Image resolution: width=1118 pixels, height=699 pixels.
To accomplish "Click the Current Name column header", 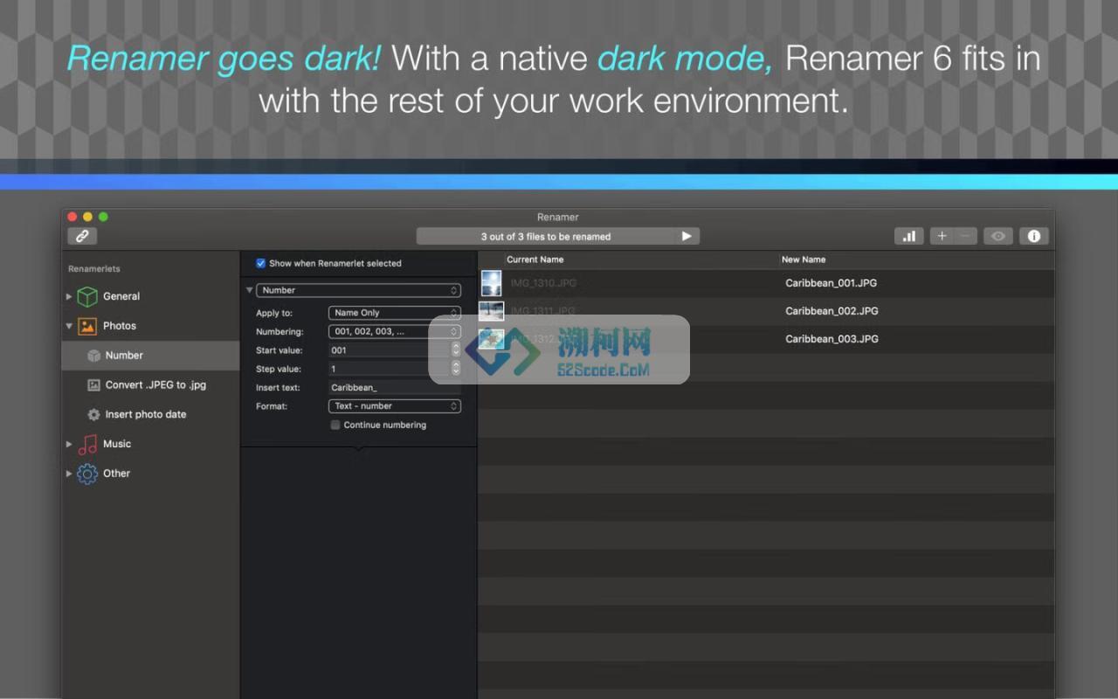I will click(535, 260).
